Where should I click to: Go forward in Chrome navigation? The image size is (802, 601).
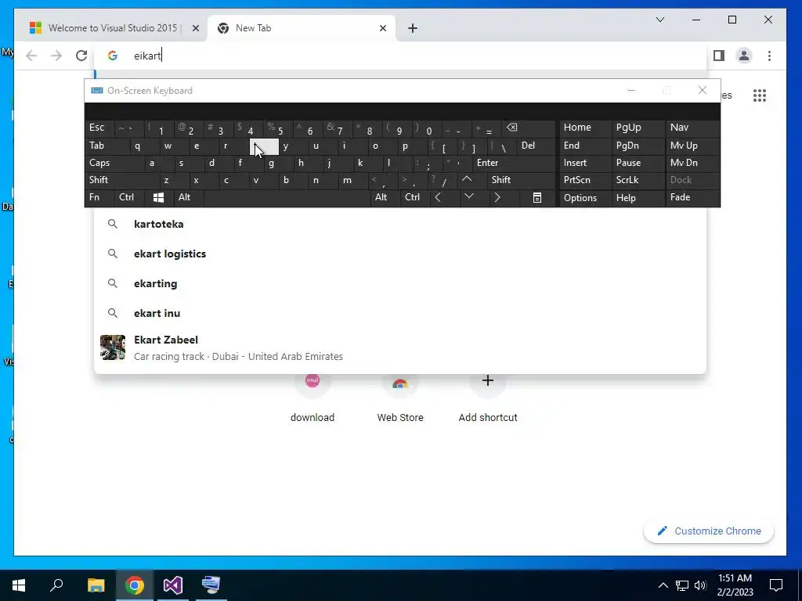[x=56, y=56]
